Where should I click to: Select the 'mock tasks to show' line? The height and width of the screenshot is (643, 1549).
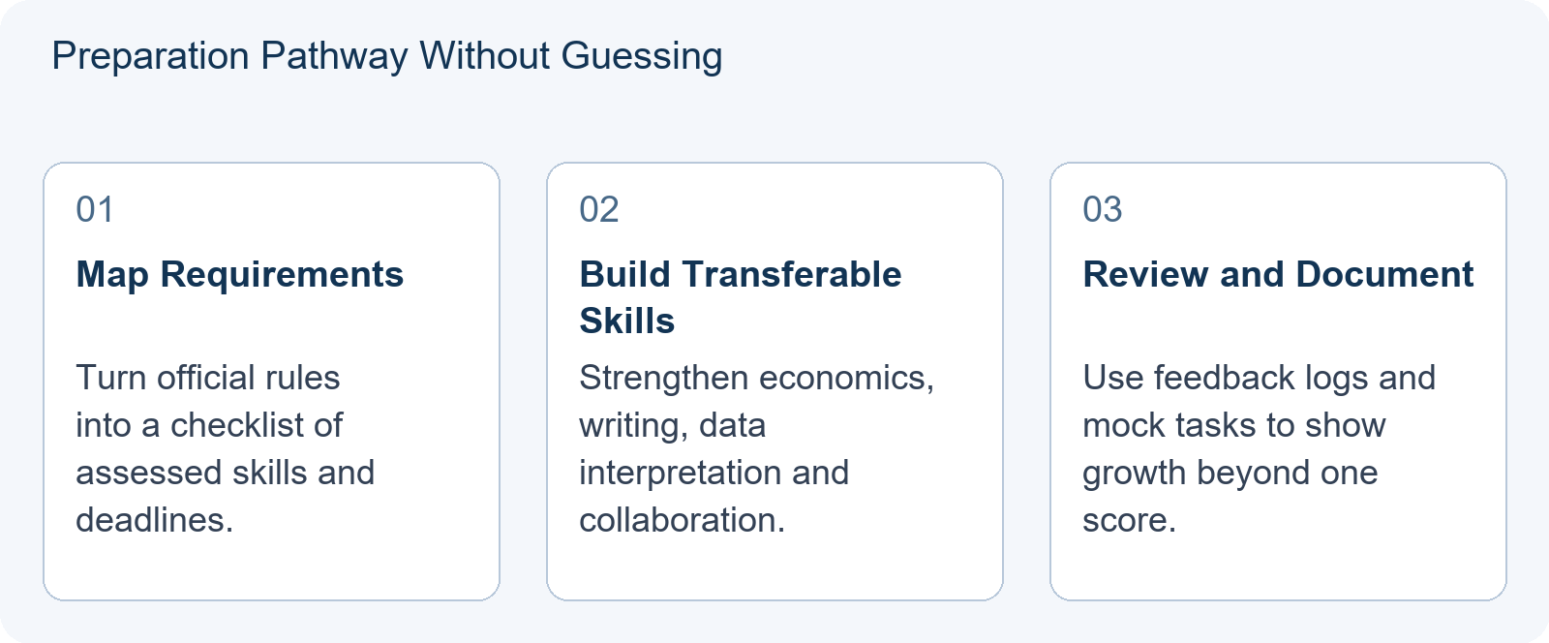pos(1234,425)
